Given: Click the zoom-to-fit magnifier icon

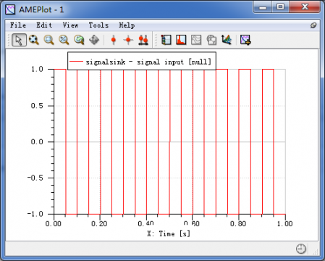Looking at the screenshot, I should (x=34, y=40).
